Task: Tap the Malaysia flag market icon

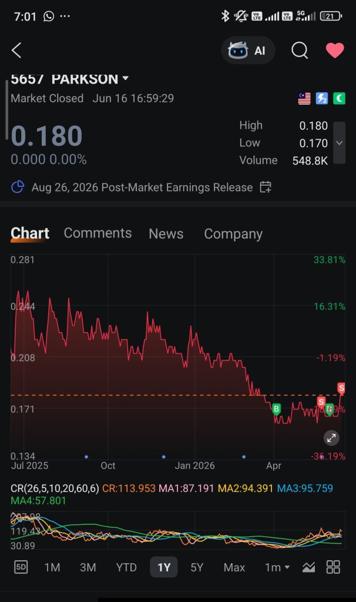Action: click(304, 99)
